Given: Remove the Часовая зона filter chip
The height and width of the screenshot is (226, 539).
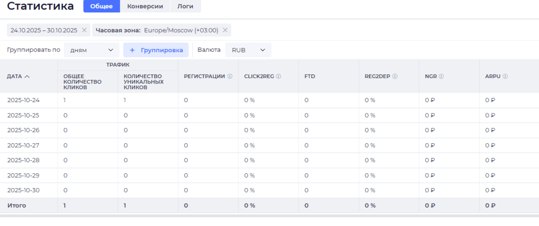Looking at the screenshot, I should [225, 30].
